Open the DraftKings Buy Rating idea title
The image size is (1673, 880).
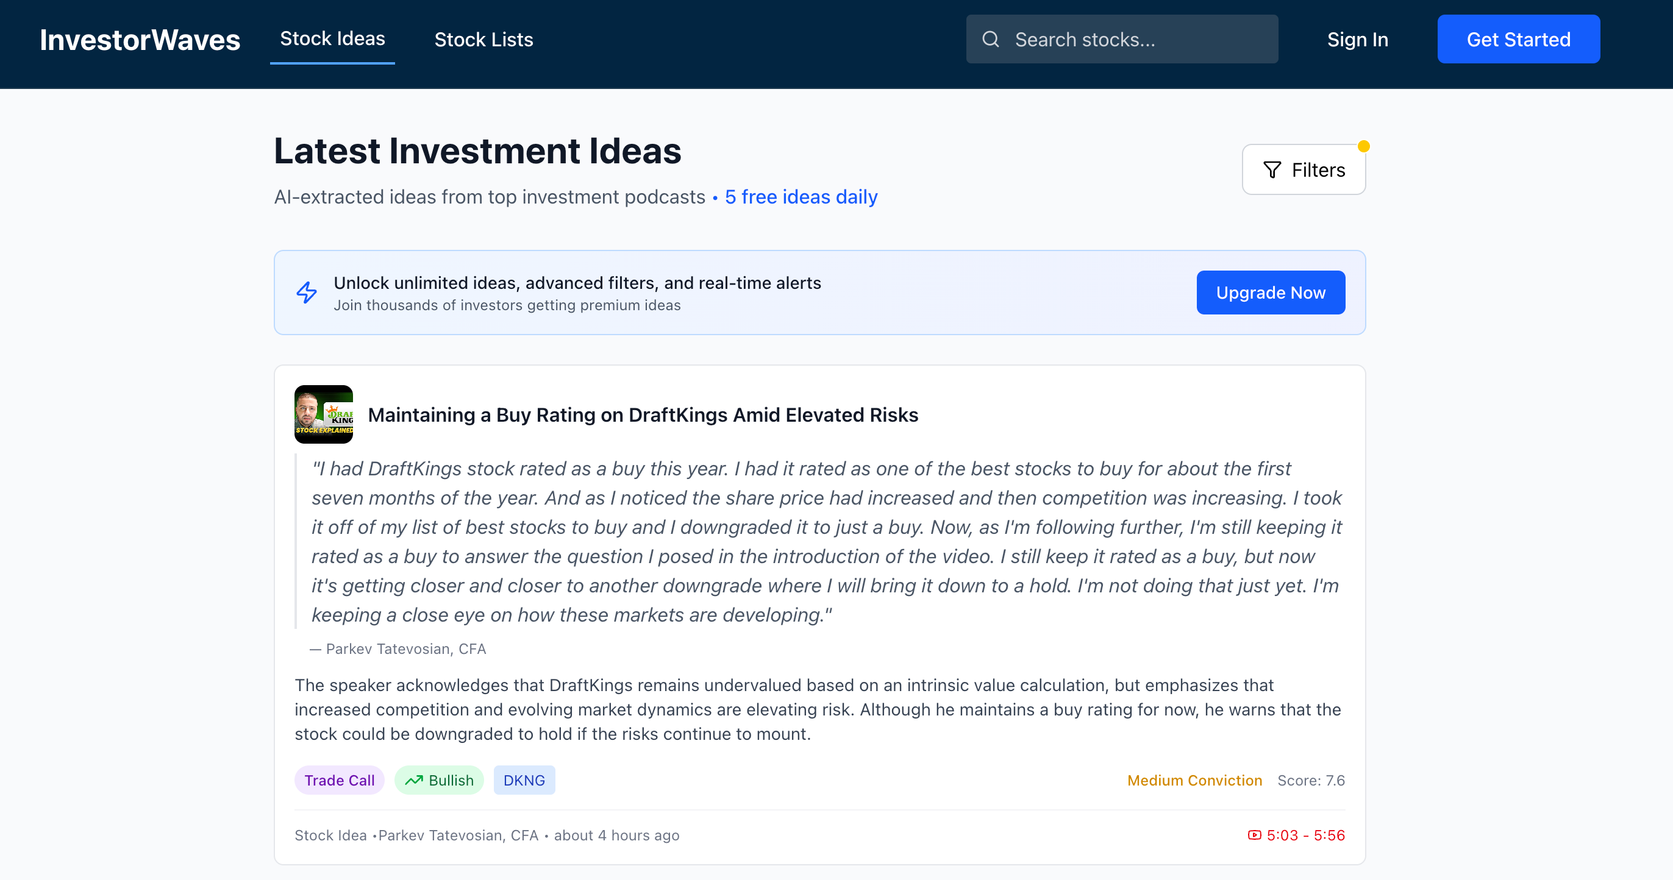point(643,414)
